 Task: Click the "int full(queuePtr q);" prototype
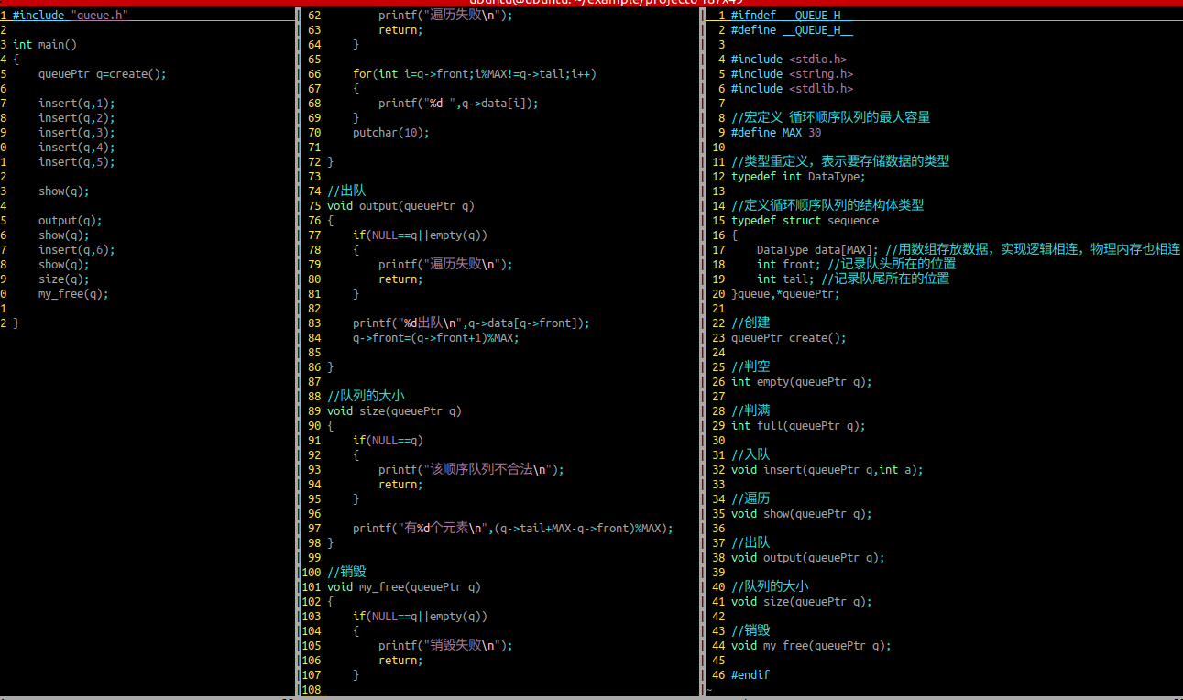click(x=798, y=426)
